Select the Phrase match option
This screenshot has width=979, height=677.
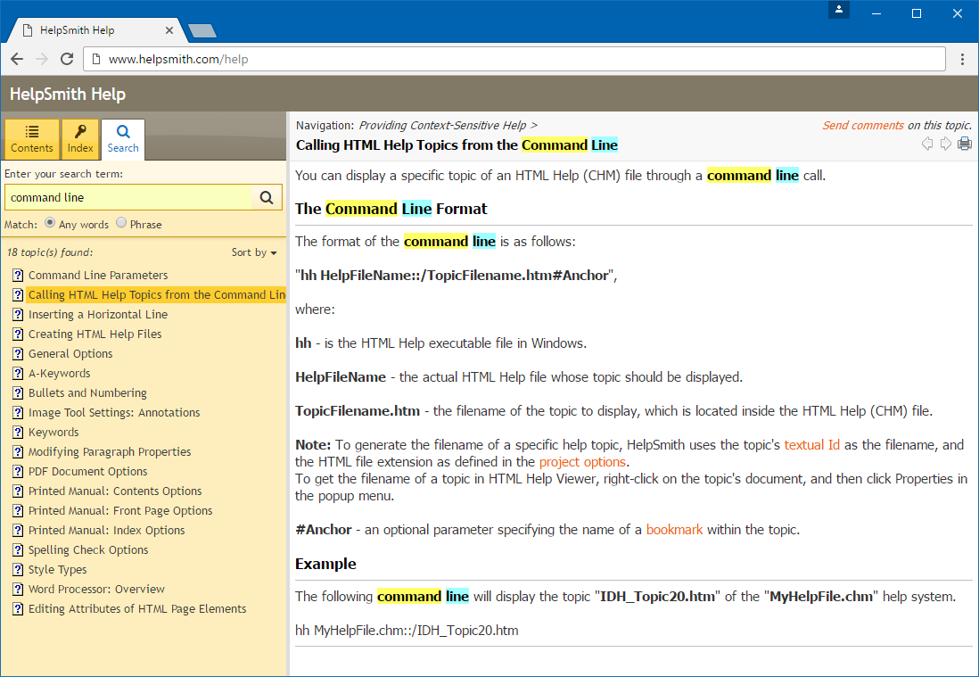point(121,222)
